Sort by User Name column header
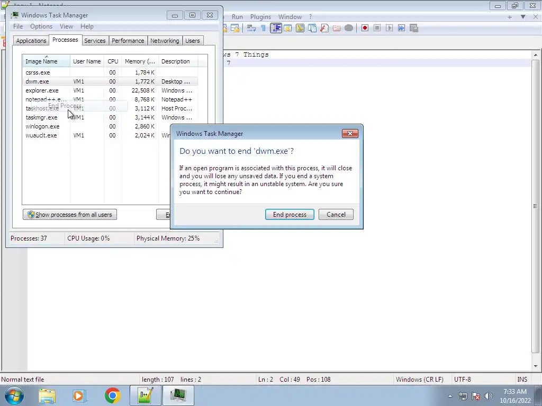Image resolution: width=542 pixels, height=406 pixels. (x=87, y=61)
